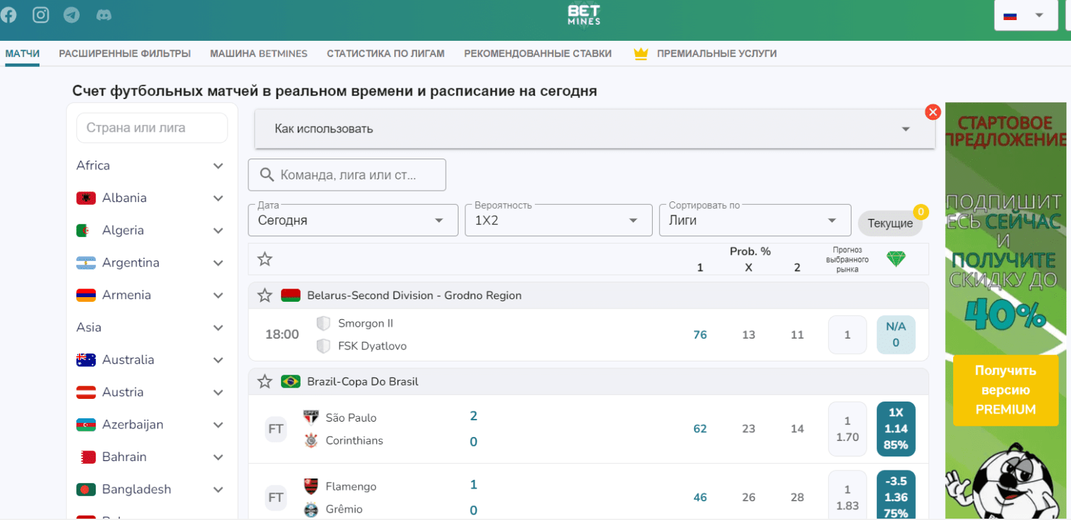Click the Grêmio team crest
Image resolution: width=1071 pixels, height=520 pixels.
pyautogui.click(x=311, y=509)
